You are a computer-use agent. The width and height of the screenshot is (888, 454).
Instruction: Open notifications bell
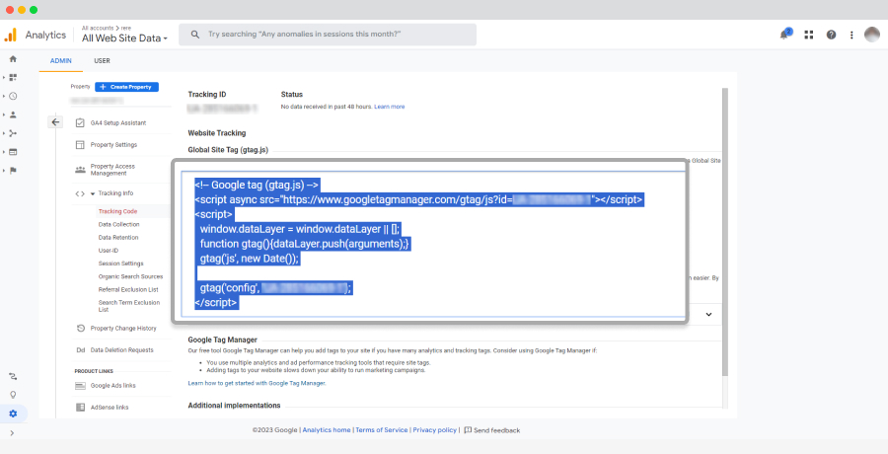[x=784, y=35]
